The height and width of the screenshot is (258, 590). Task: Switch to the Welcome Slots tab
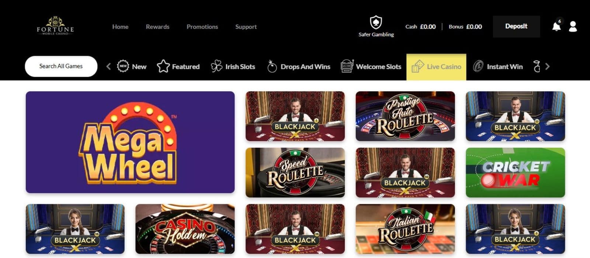tap(371, 67)
